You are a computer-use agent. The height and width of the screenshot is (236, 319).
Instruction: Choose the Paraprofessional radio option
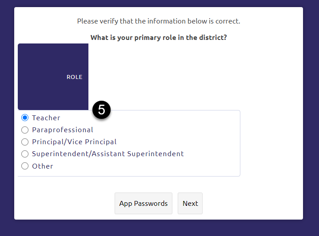25,130
